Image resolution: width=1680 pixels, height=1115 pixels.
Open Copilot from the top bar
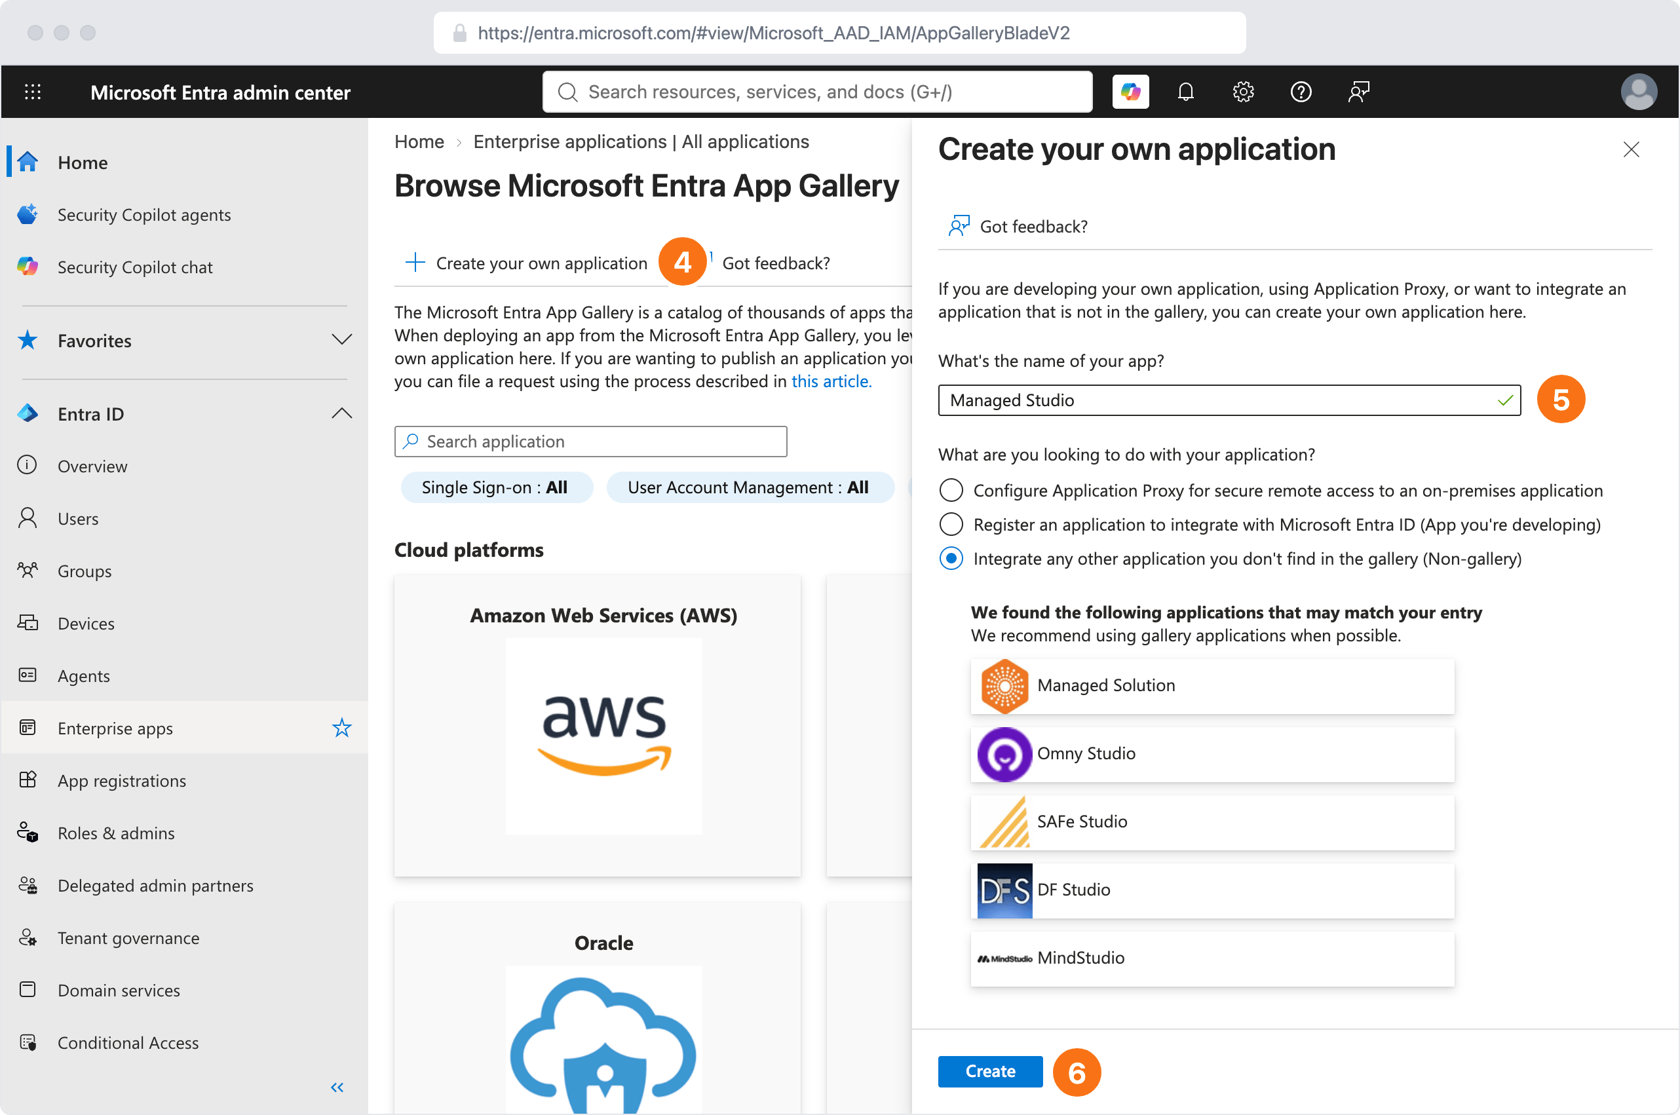click(x=1130, y=92)
